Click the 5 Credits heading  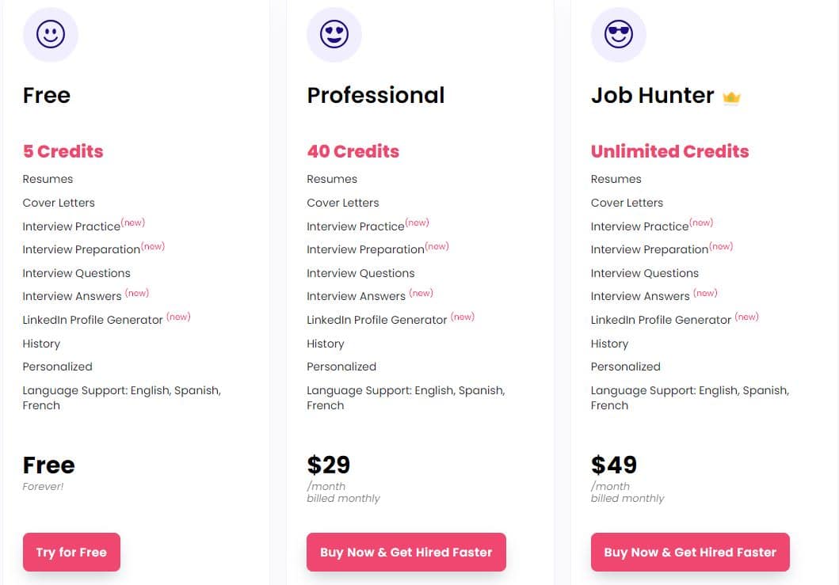[x=63, y=151]
